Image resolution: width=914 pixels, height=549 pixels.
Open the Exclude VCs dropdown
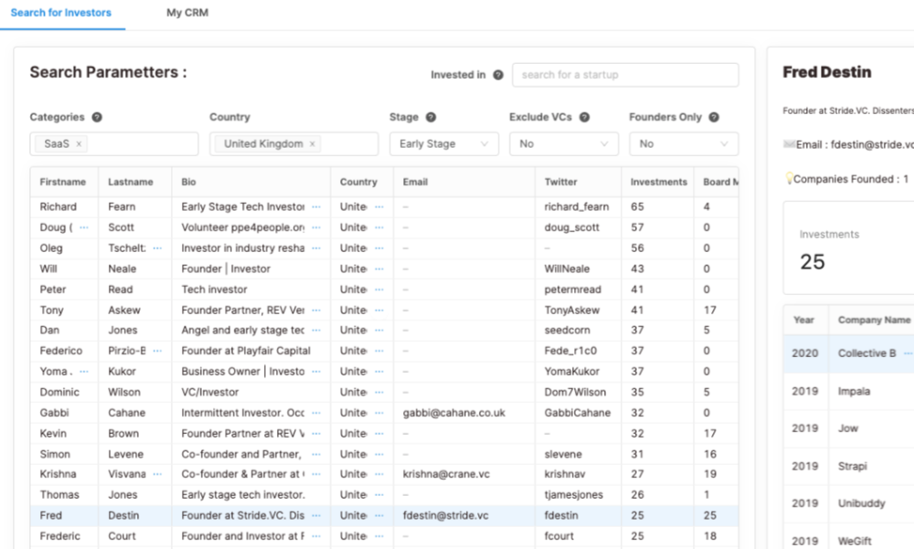pyautogui.click(x=564, y=144)
